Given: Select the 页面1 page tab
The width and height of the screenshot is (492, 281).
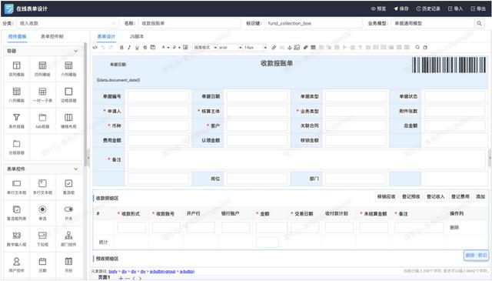Looking at the screenshot, I should pos(105,278).
